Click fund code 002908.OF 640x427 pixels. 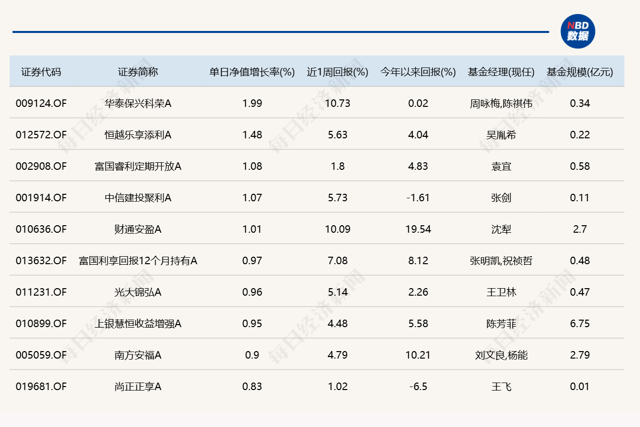pyautogui.click(x=41, y=166)
